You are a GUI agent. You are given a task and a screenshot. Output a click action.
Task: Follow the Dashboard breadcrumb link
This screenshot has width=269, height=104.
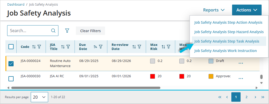(16, 4)
